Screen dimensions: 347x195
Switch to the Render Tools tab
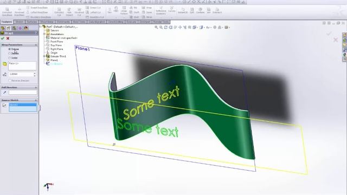click(161, 22)
